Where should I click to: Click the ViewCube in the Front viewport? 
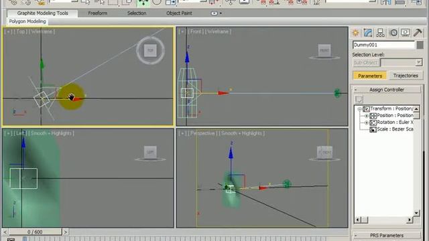pyautogui.click(x=324, y=51)
